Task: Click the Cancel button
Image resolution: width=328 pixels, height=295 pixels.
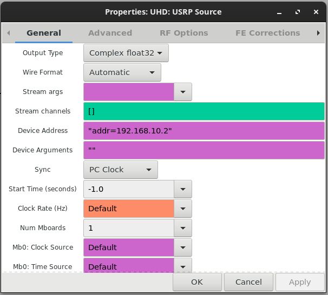Action: pyautogui.click(x=248, y=282)
